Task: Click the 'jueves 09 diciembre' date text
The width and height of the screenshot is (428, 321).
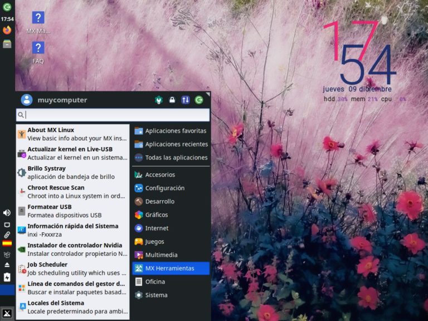Action: [357, 89]
